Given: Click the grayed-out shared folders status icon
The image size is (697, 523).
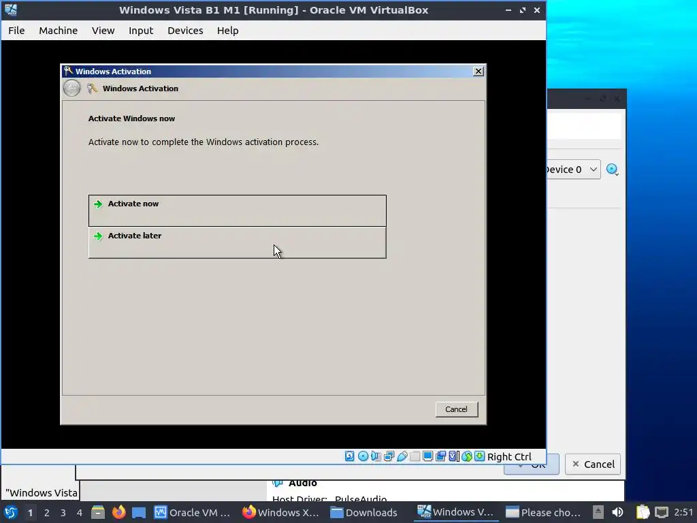Looking at the screenshot, I should pyautogui.click(x=415, y=456).
